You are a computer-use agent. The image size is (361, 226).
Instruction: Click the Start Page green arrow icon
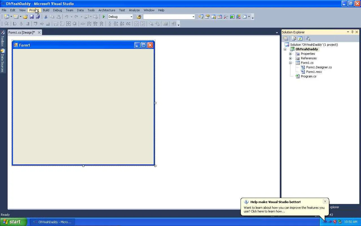pyautogui.click(x=232, y=17)
